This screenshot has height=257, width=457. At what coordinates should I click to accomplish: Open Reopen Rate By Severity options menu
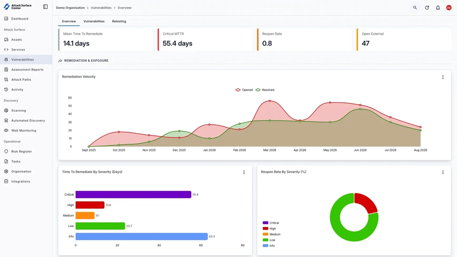pyautogui.click(x=443, y=172)
